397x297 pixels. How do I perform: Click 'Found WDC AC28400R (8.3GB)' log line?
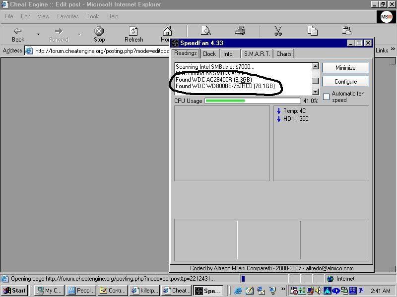coord(214,80)
